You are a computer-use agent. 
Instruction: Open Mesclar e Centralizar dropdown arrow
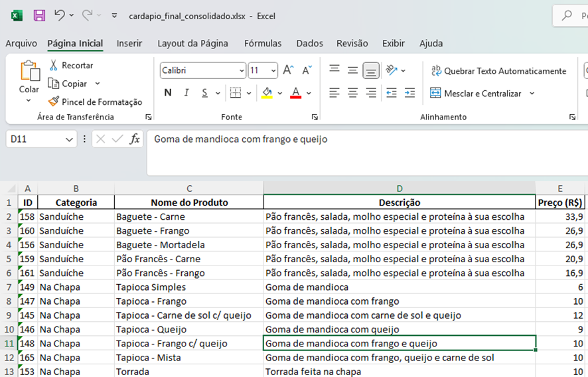pyautogui.click(x=532, y=94)
